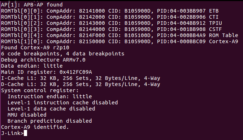Image resolution: width=243 pixels, height=140 pixels.
Task: Click the J-Link> prompt cursor block
Action: coord(25,133)
